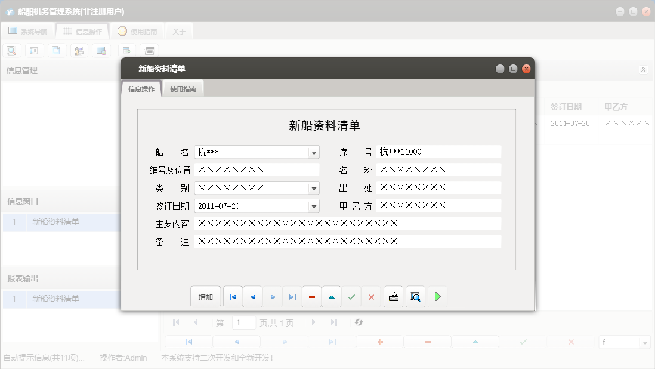Switch to the 系统导航 tab
The height and width of the screenshot is (369, 655).
click(x=28, y=31)
